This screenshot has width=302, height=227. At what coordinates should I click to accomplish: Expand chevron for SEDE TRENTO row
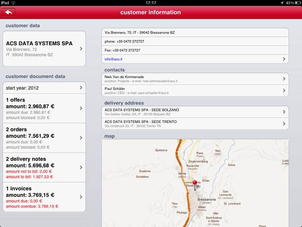coord(284,124)
